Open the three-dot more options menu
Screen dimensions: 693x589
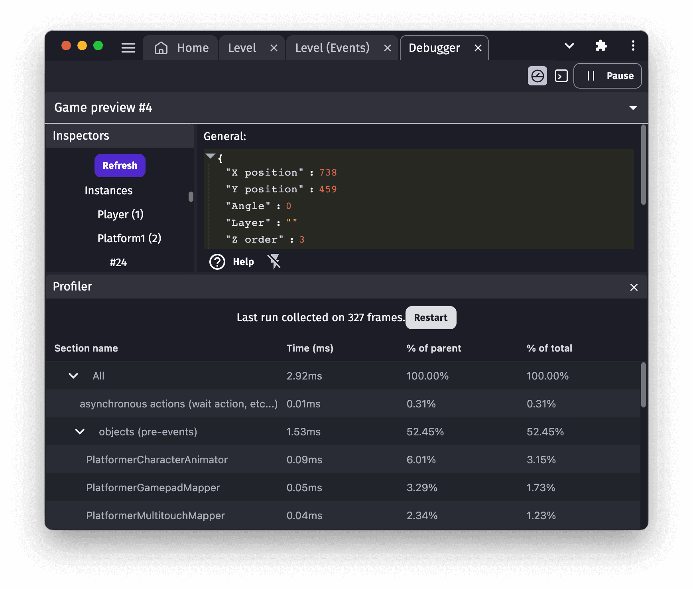click(633, 46)
